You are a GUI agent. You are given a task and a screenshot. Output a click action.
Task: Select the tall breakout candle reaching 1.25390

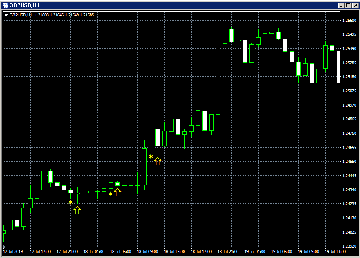(x=218, y=79)
